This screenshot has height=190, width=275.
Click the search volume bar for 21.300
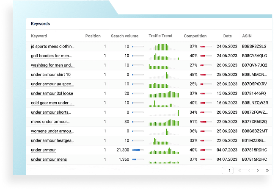[138, 150]
